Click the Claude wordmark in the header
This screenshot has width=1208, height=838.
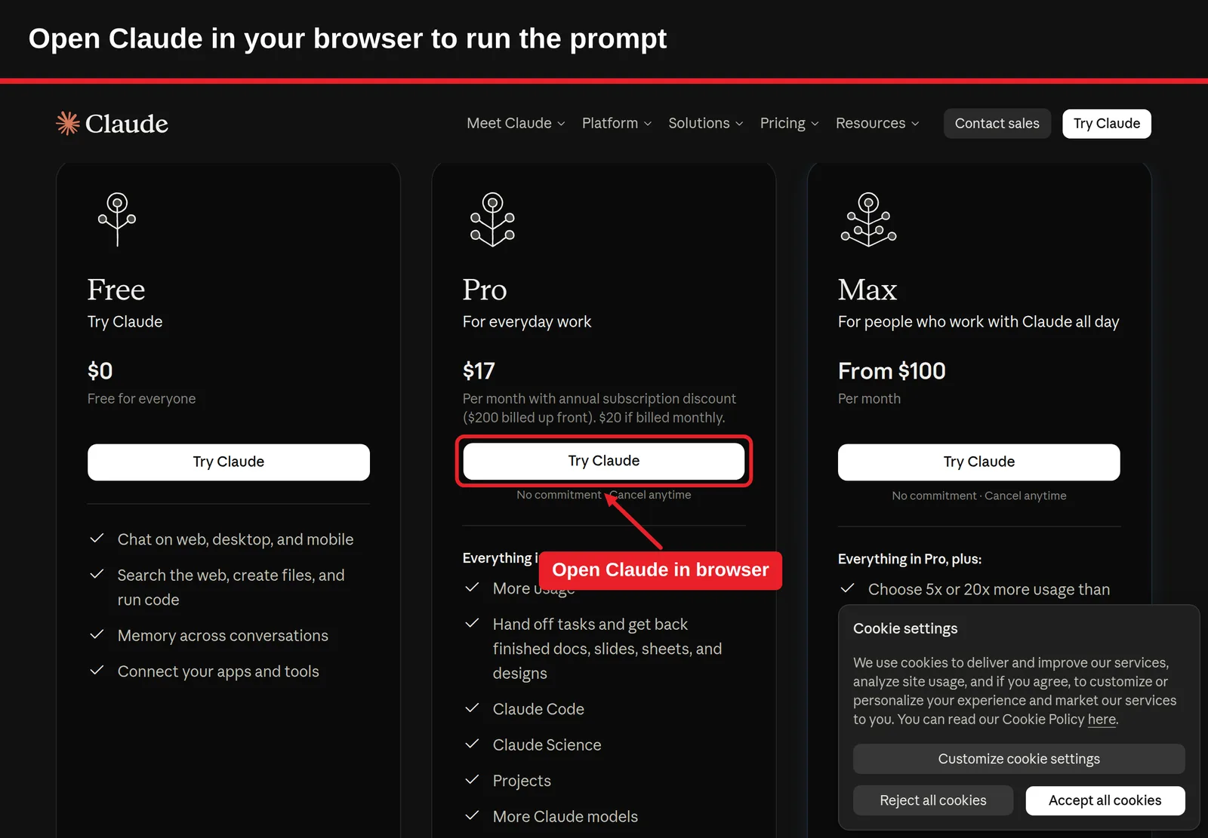point(127,124)
